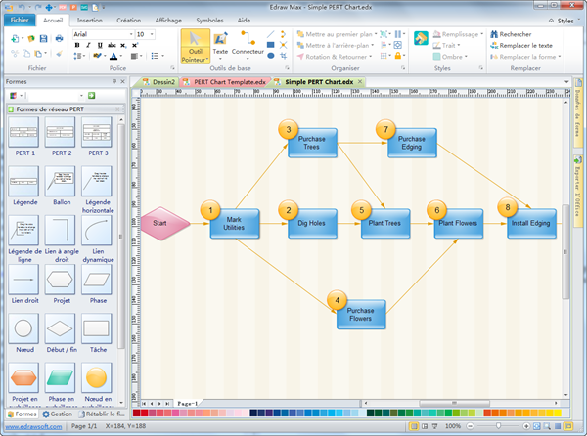Image resolution: width=587 pixels, height=436 pixels.
Task: Select the Texte tool
Action: point(220,45)
